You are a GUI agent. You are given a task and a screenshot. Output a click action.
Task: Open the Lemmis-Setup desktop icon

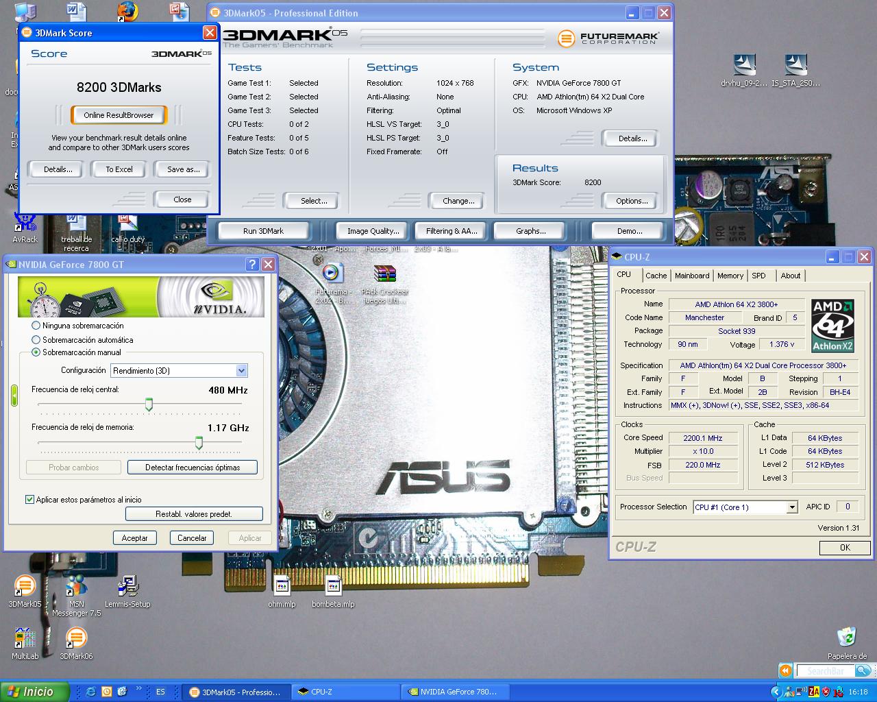pos(127,586)
